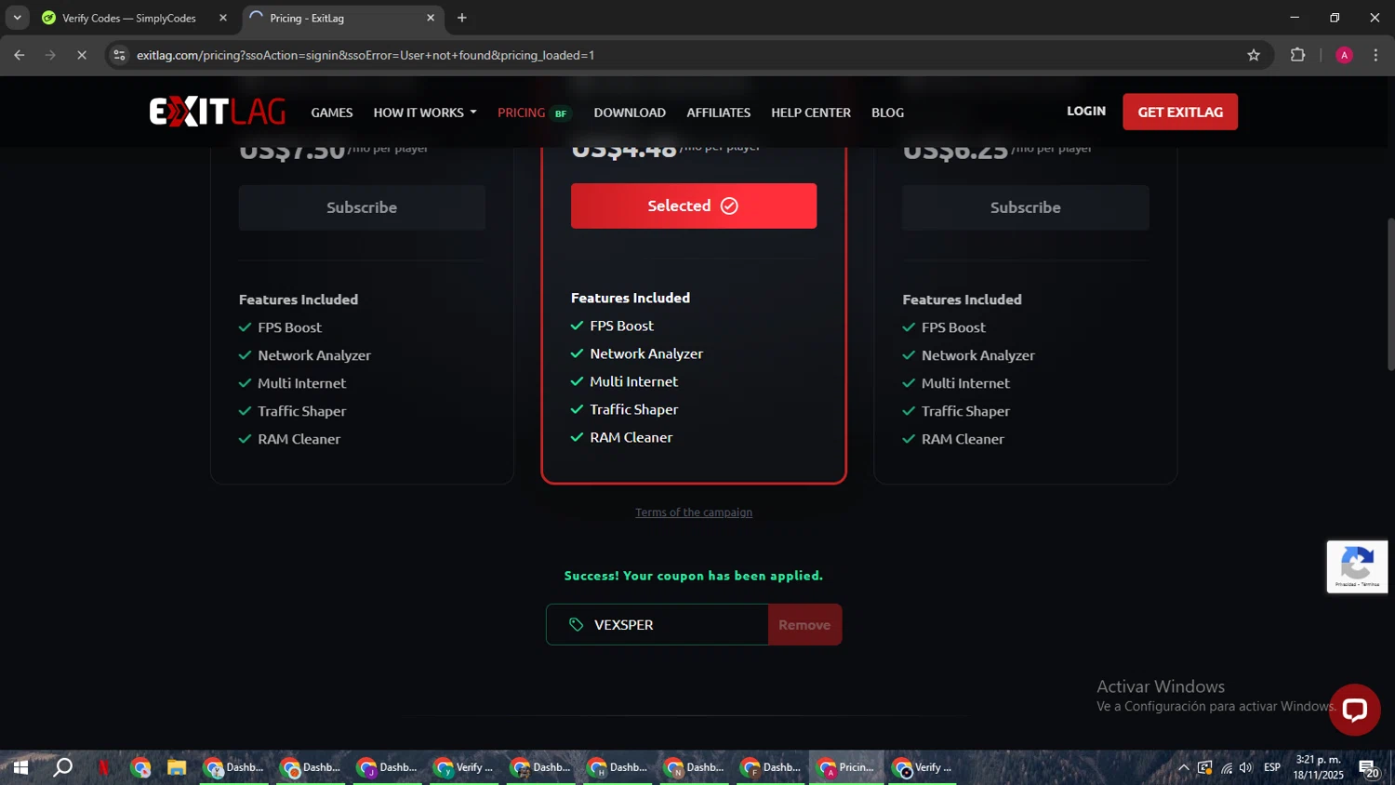Image resolution: width=1395 pixels, height=785 pixels.
Task: Navigate to AFFILIATES
Action: (x=719, y=113)
